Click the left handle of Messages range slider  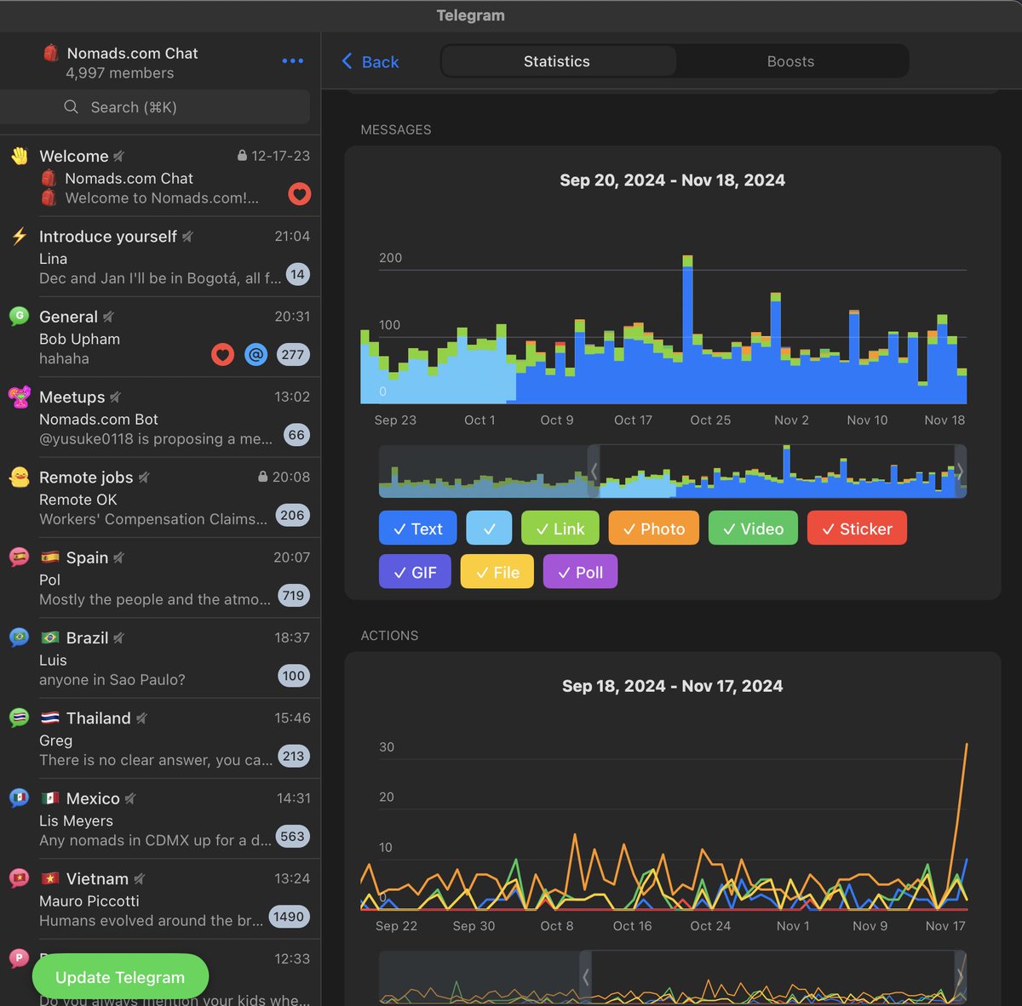click(x=594, y=472)
